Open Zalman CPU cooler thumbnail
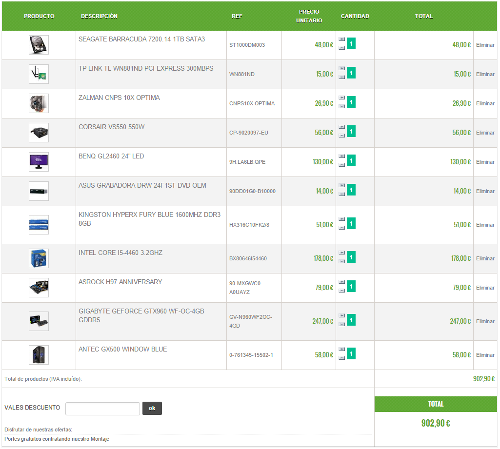500x449 pixels. [39, 103]
